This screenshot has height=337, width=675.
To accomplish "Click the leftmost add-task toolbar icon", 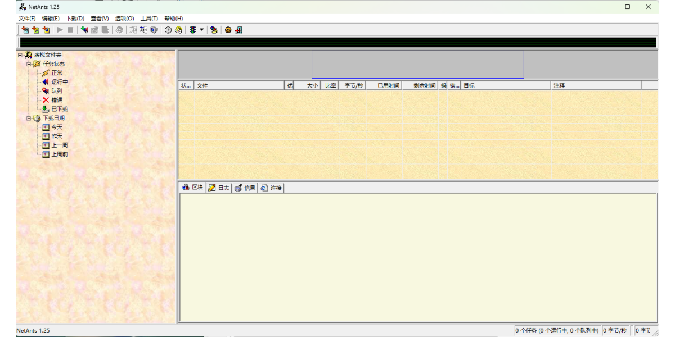I will coord(25,30).
